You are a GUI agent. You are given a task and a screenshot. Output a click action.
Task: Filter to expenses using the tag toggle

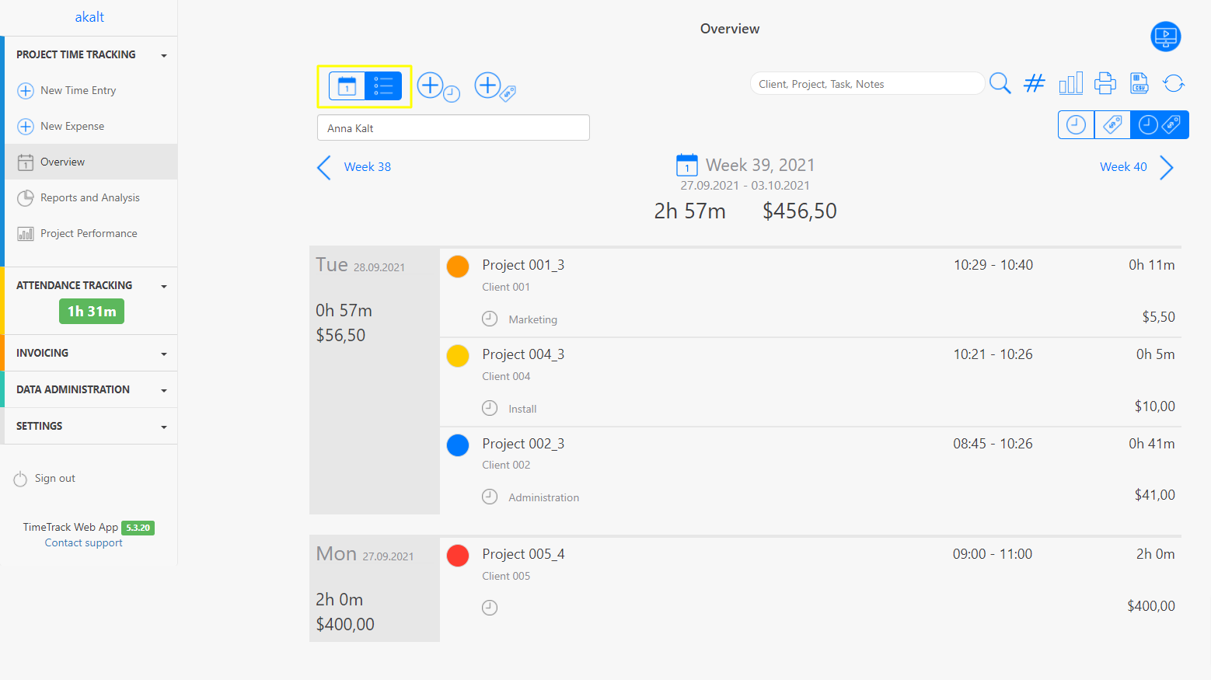pyautogui.click(x=1112, y=124)
